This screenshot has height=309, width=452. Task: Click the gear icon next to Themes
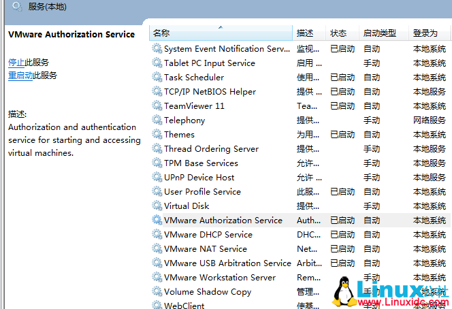(x=157, y=135)
